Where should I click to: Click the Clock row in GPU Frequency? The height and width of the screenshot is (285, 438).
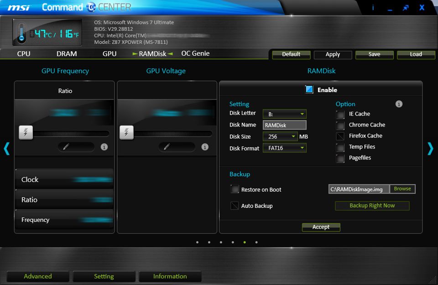click(x=64, y=179)
